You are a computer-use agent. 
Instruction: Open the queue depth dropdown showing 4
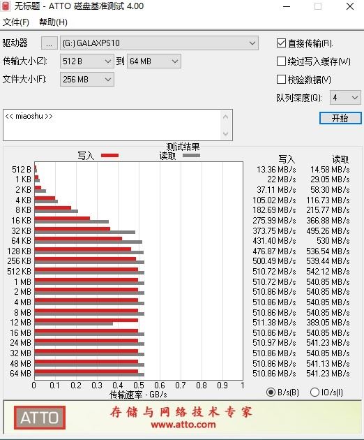point(345,98)
